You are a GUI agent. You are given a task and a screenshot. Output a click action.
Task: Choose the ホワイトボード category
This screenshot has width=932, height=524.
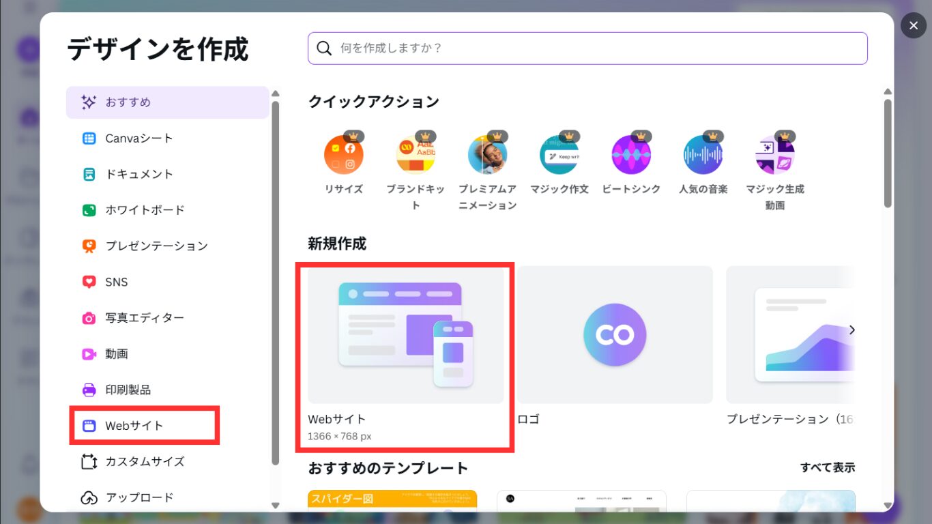point(167,210)
